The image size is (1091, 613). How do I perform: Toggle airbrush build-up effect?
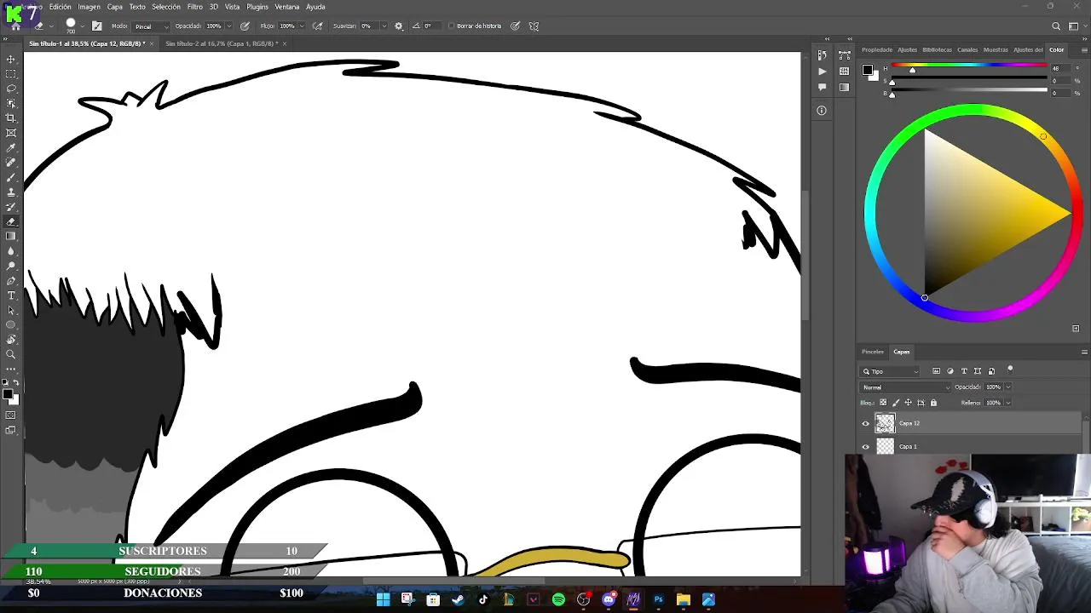point(318,26)
